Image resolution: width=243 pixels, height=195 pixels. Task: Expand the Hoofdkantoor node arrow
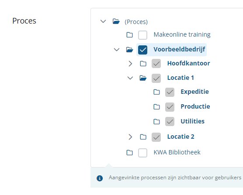130,64
